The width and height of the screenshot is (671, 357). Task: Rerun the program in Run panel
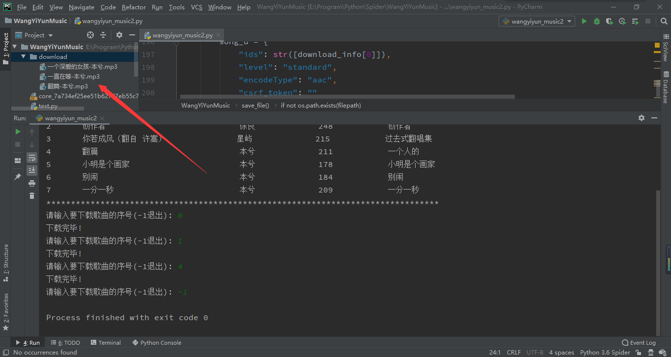tap(18, 132)
